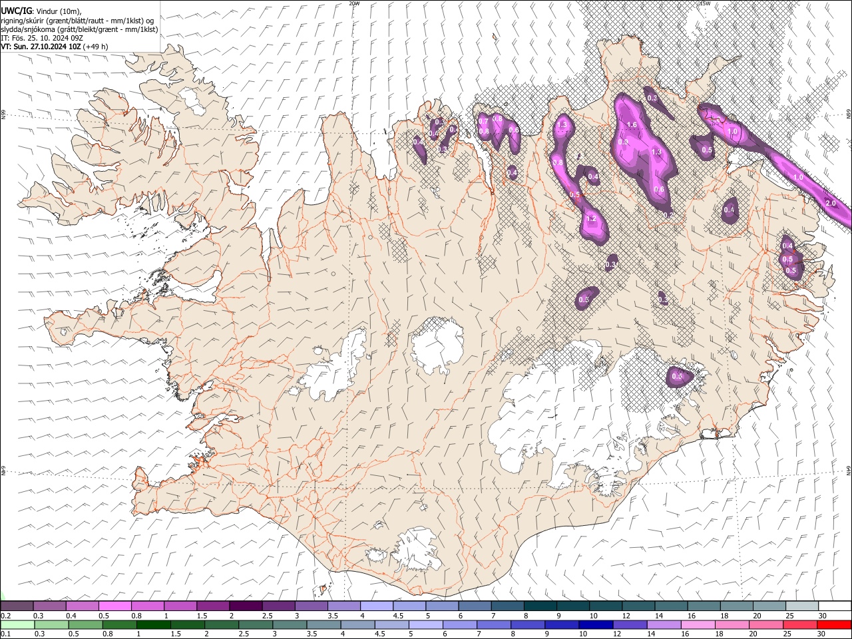Click the '9' label under the lower legend row
The height and width of the screenshot is (639, 852).
(x=548, y=634)
